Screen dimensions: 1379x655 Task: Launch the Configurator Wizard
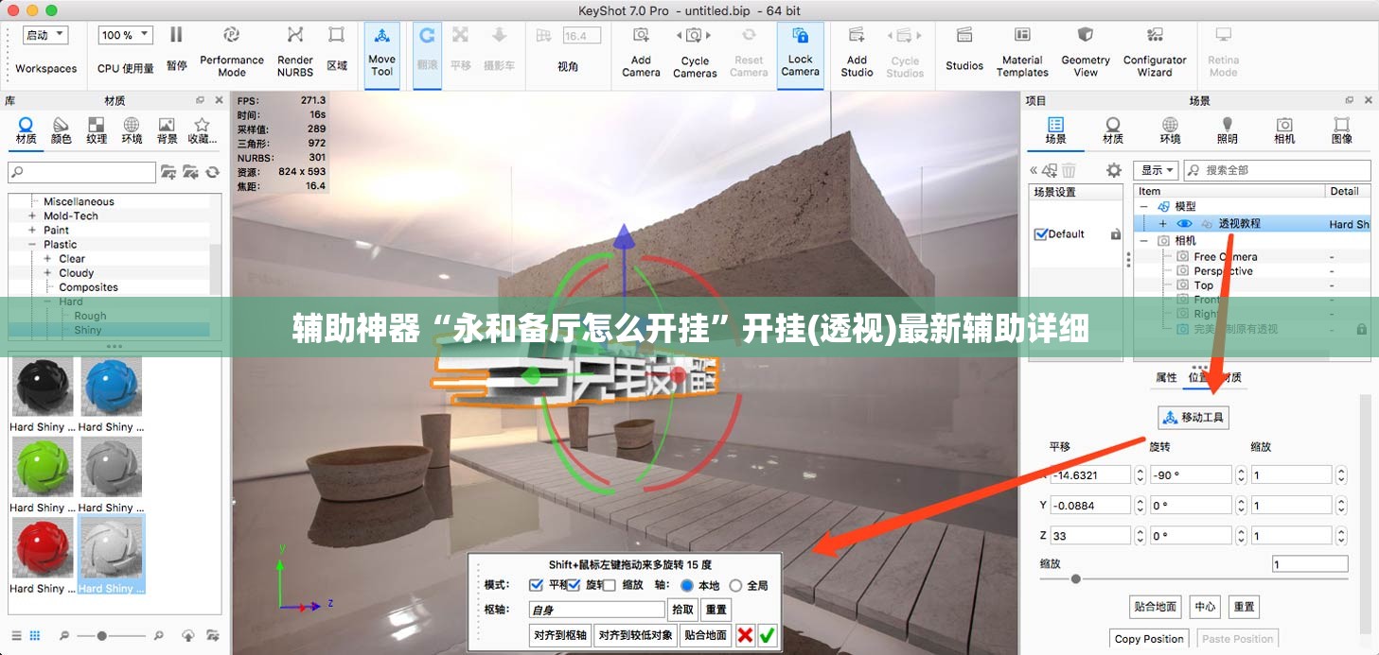click(1155, 51)
